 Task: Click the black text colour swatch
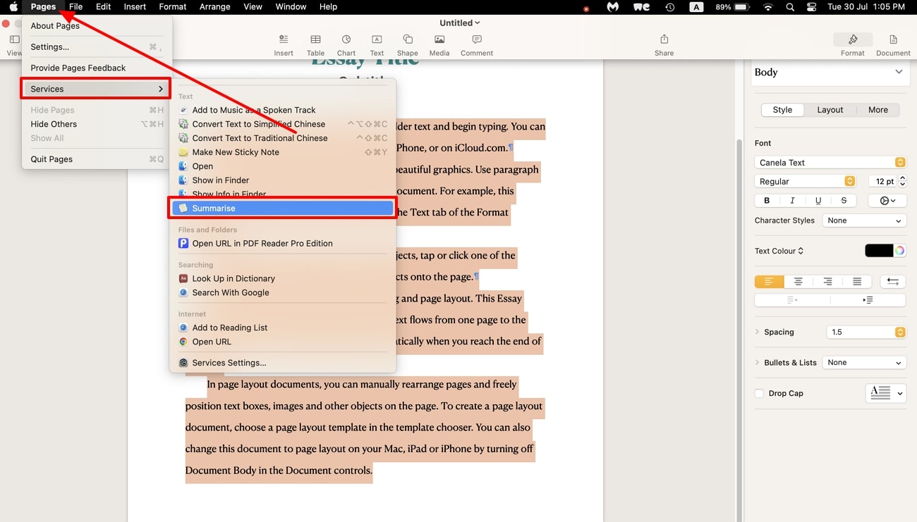(x=879, y=251)
